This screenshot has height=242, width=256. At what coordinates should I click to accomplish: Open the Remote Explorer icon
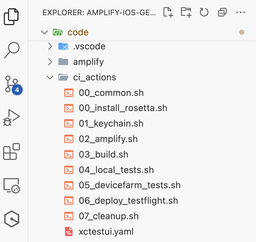pos(12,185)
